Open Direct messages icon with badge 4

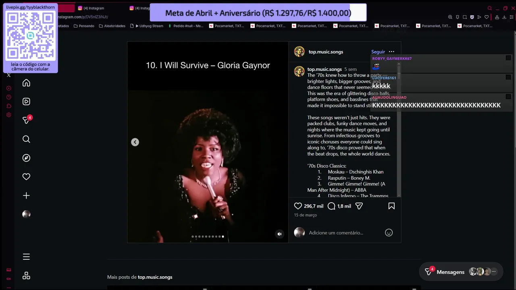point(26,120)
